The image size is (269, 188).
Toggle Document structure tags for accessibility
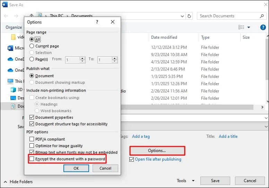(32, 124)
